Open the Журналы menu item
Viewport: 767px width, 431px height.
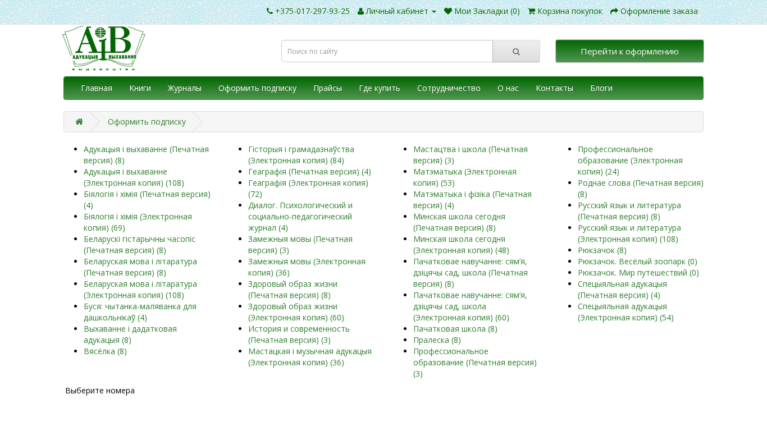click(184, 88)
